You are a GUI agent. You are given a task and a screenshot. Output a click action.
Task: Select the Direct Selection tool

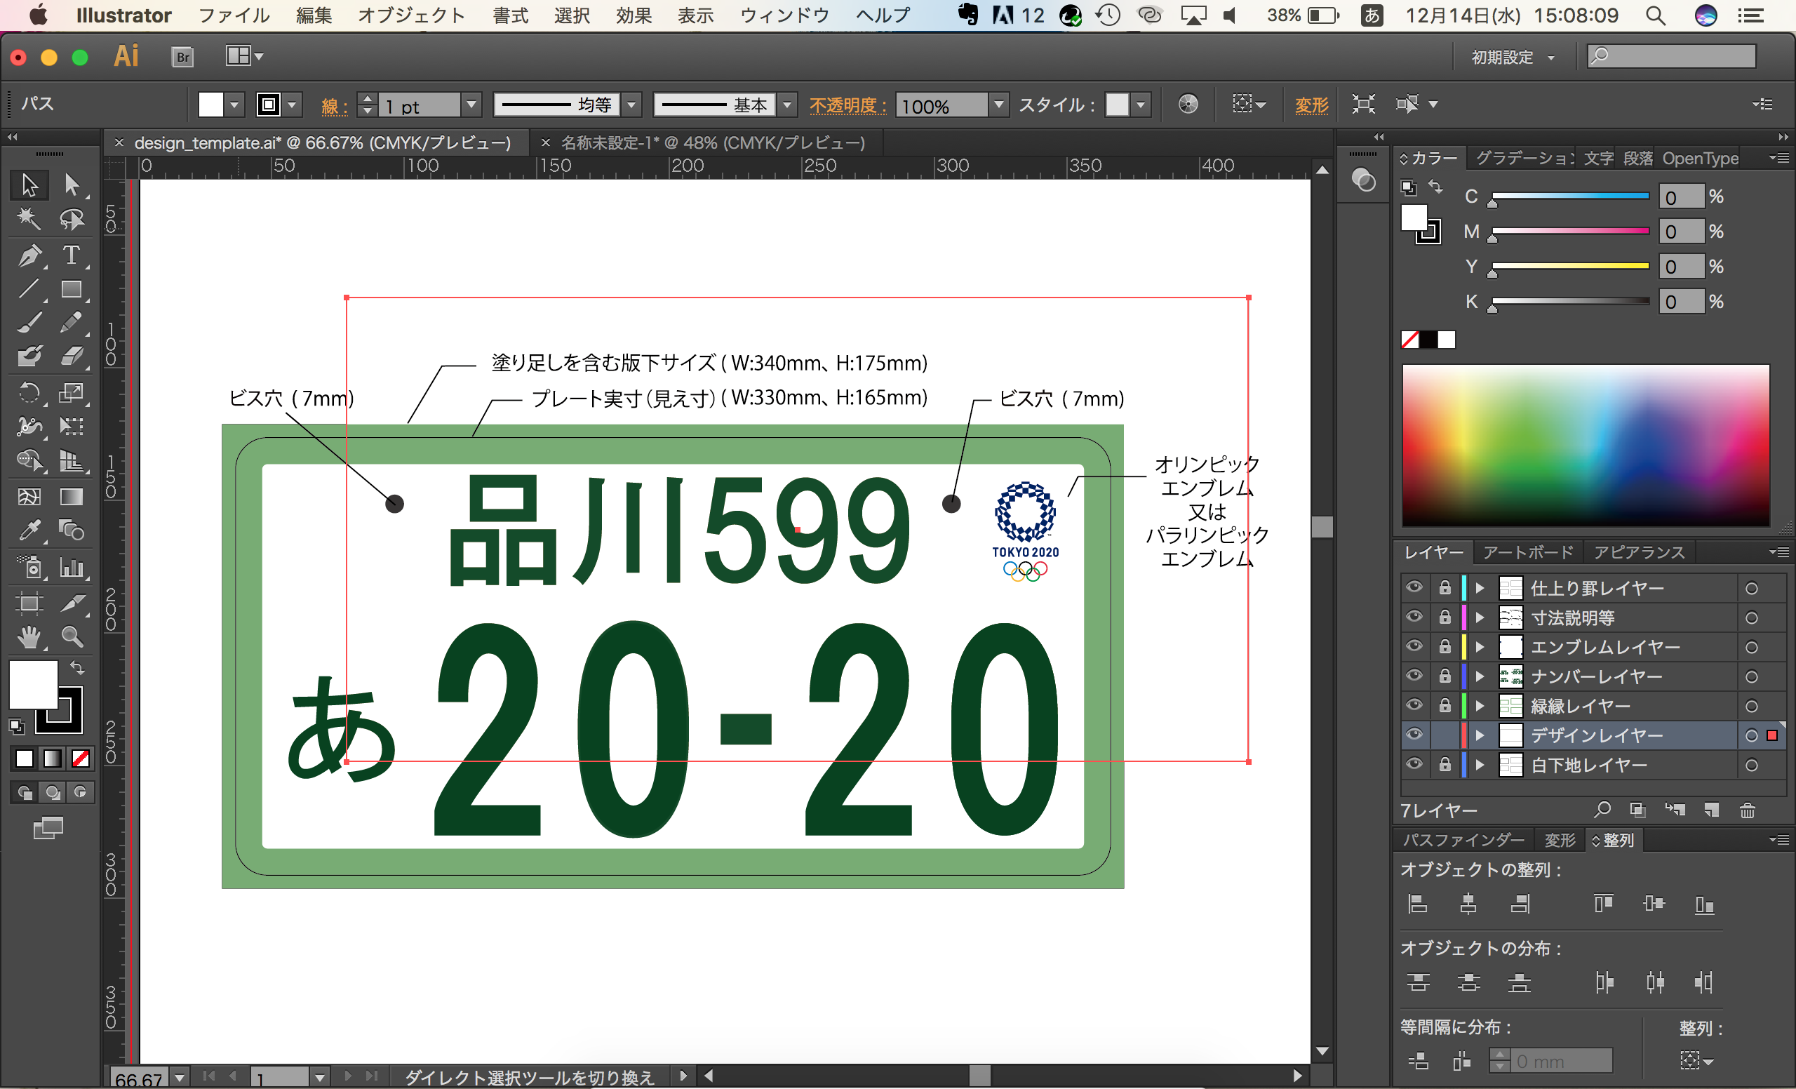[72, 185]
